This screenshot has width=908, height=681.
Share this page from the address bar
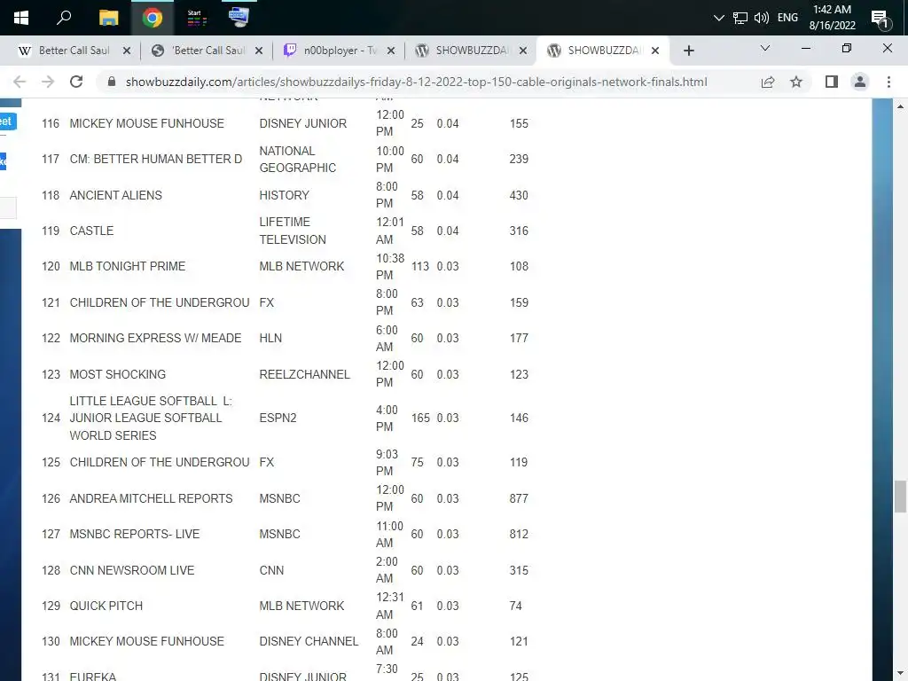pyautogui.click(x=768, y=82)
